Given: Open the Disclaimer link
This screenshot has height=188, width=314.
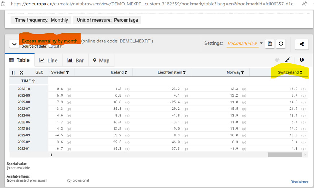Looking at the screenshot, I should point(299,182).
